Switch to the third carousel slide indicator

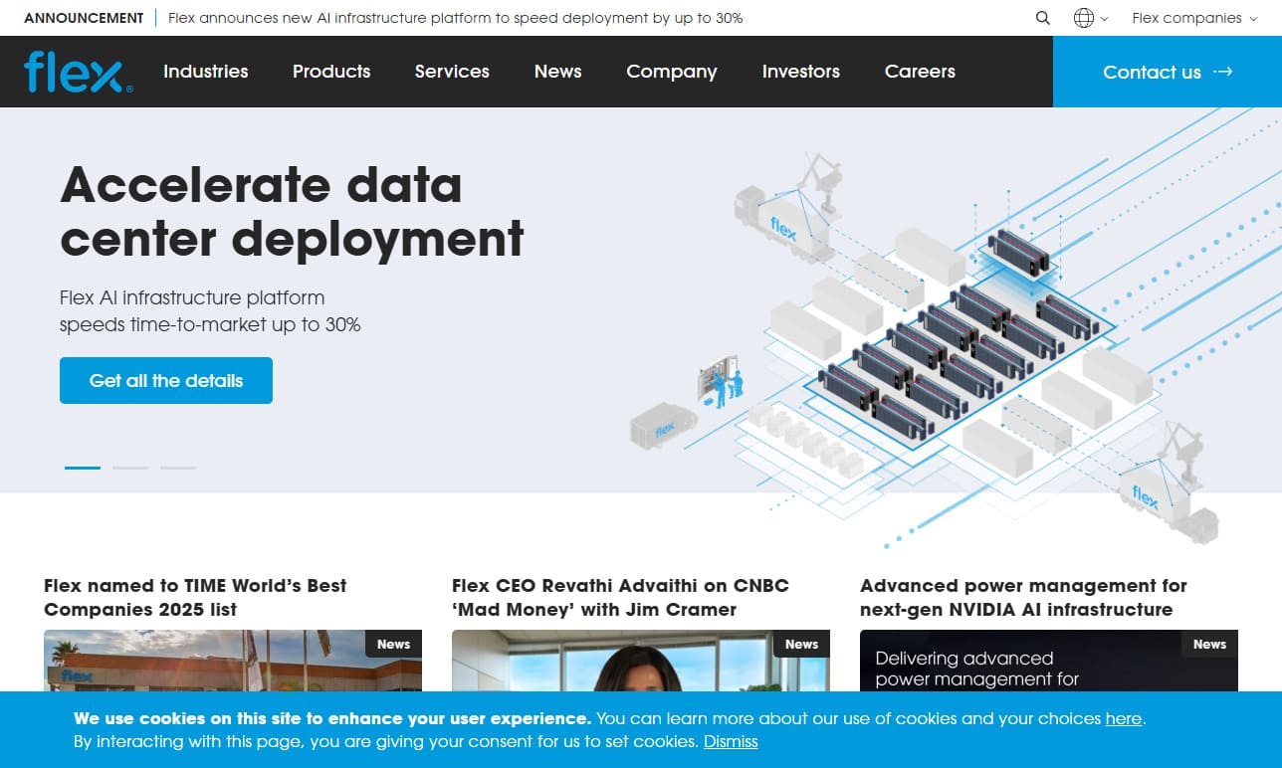coord(178,468)
